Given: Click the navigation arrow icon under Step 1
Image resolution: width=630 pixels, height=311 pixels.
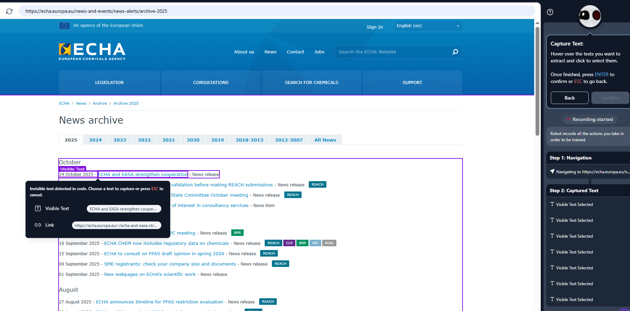Looking at the screenshot, I should pyautogui.click(x=552, y=172).
